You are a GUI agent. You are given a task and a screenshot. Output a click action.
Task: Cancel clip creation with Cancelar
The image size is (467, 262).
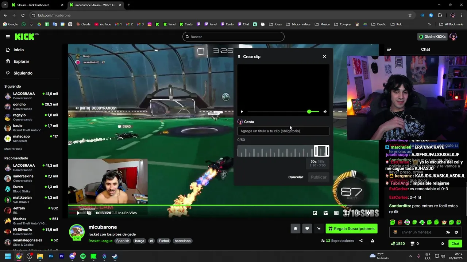pyautogui.click(x=296, y=177)
